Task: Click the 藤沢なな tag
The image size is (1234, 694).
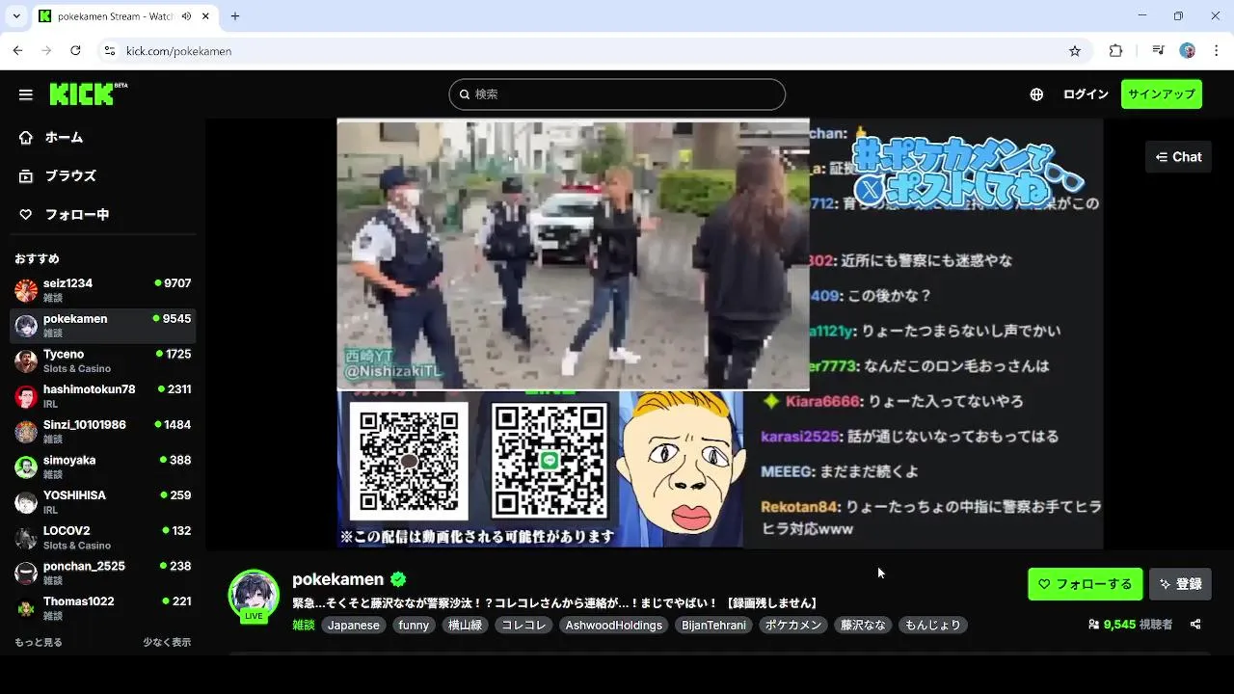Action: 863,626
